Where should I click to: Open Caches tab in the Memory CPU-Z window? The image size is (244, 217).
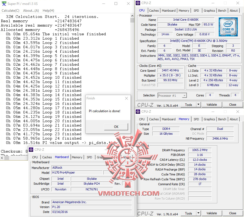pyautogui.click(x=154, y=119)
